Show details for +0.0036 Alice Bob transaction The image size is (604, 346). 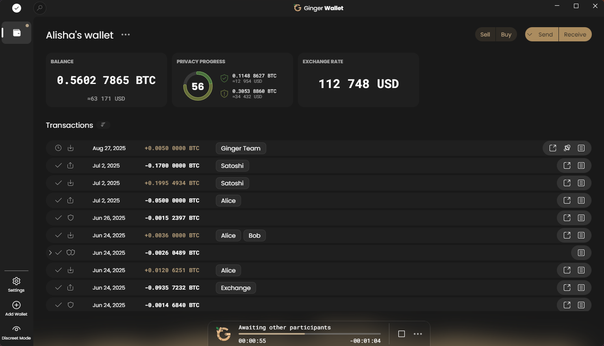tap(581, 235)
